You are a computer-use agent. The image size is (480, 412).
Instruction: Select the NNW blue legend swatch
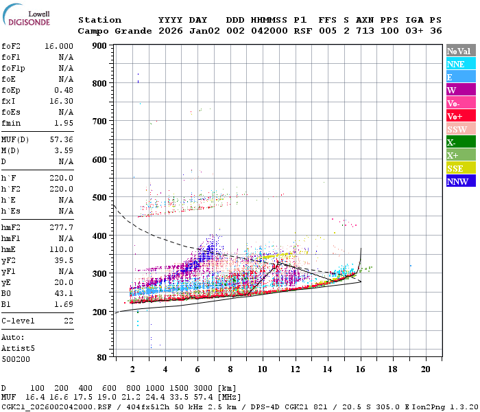461,181
